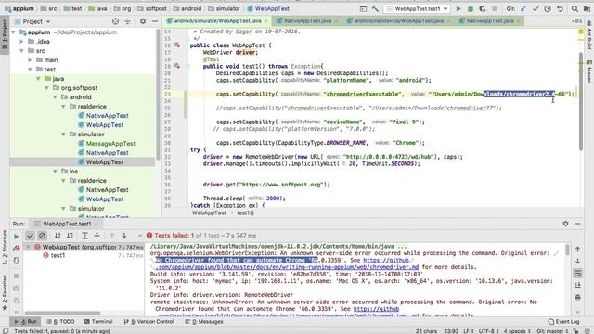The height and width of the screenshot is (334, 594).
Task: Rerun failed tests icon in Run panel
Action: pos(17,248)
